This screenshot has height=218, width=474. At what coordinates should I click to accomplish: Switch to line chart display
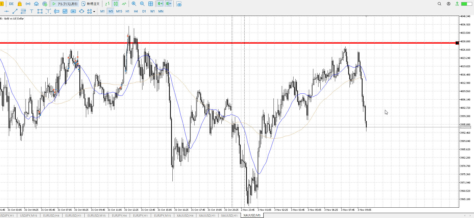click(x=124, y=4)
